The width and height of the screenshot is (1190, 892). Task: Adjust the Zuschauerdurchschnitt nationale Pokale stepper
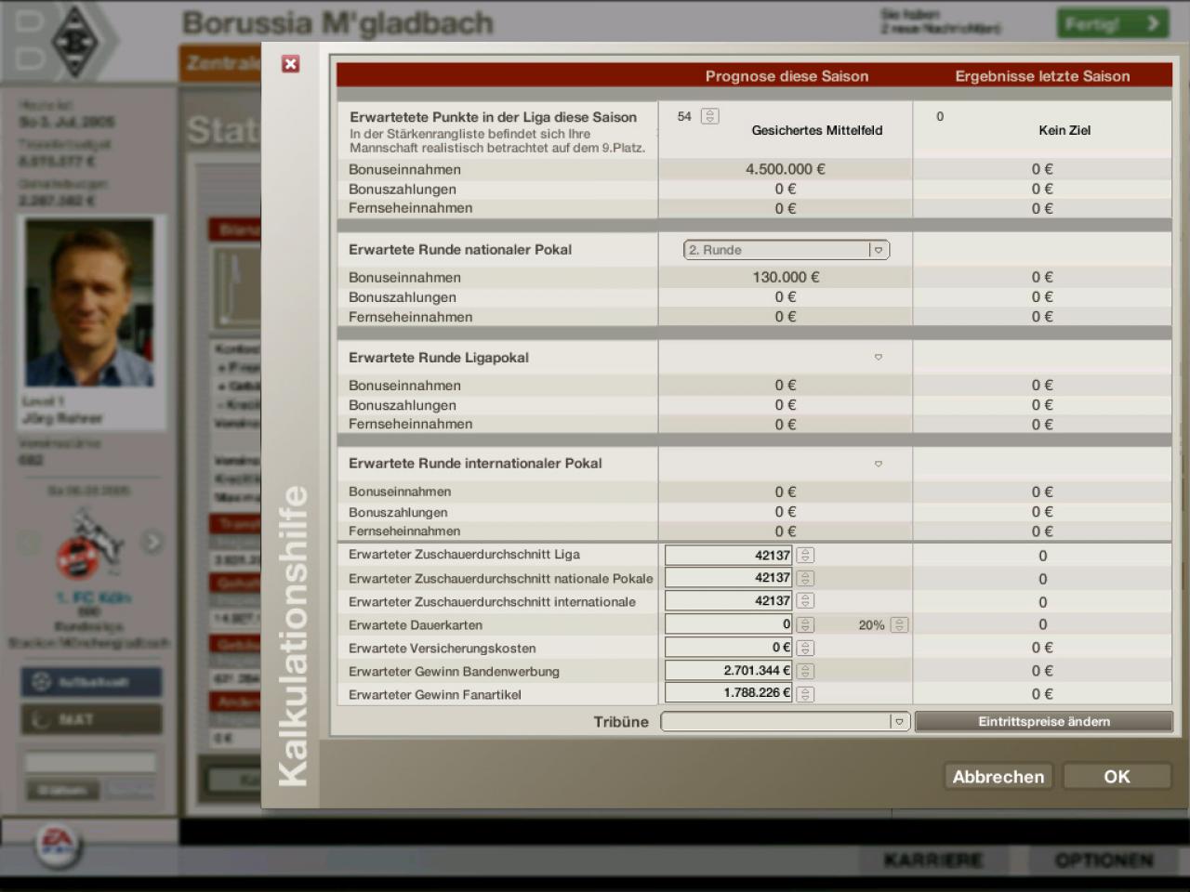805,578
